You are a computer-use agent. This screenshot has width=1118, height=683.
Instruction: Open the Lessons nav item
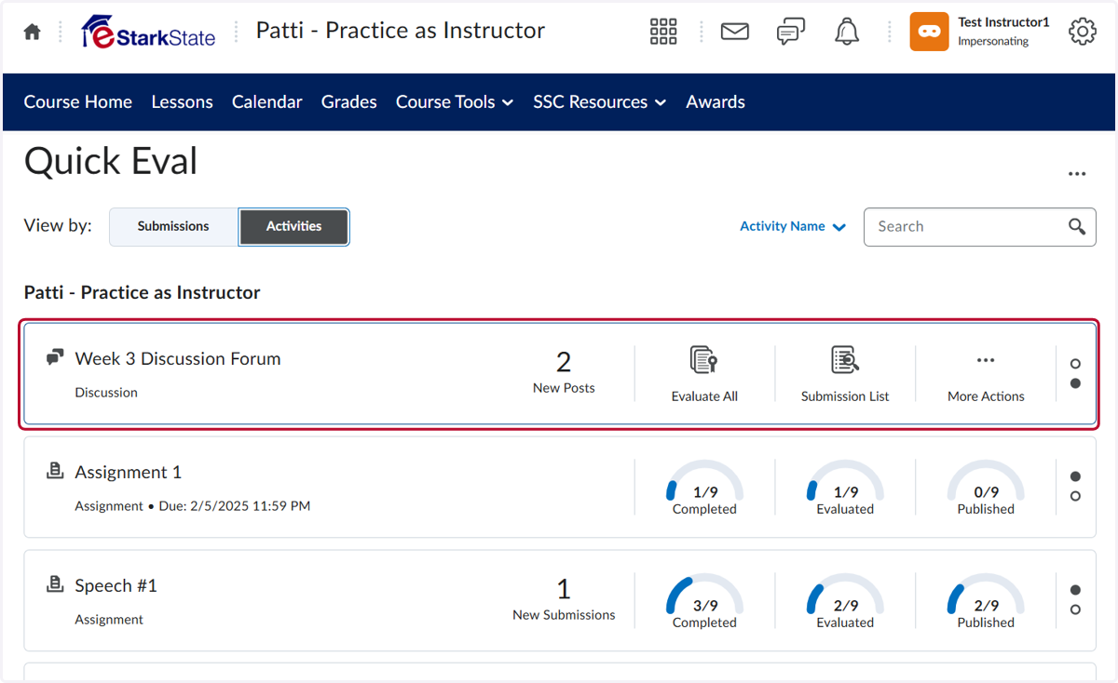[x=183, y=102]
